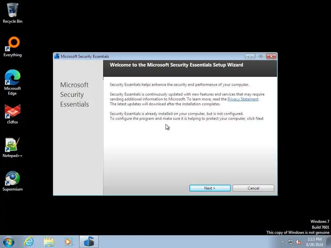Screen dimensions: 331x248
Task: Launch Windows Media Player from taskbar
Action: click(x=68, y=242)
